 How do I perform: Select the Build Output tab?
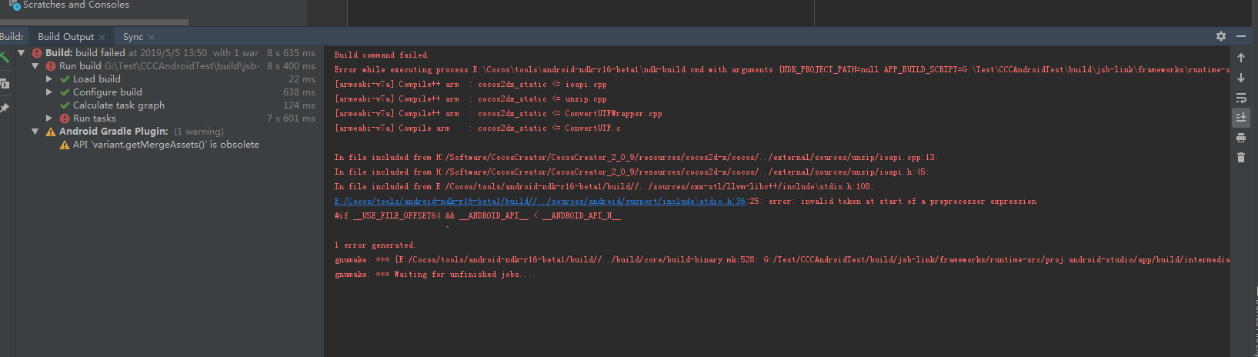(x=65, y=37)
